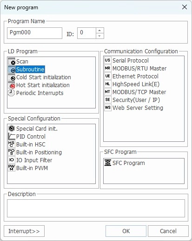Screen dimensions: 192x241
Task: Select MODBUS/TCP Master option
Action: coord(139,92)
